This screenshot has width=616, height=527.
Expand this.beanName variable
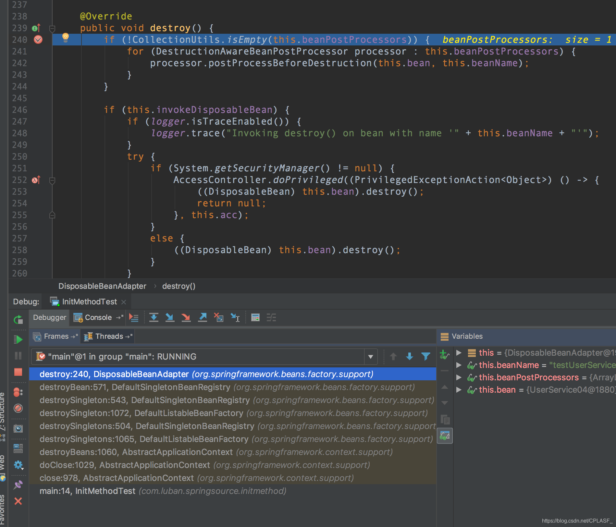pos(459,365)
